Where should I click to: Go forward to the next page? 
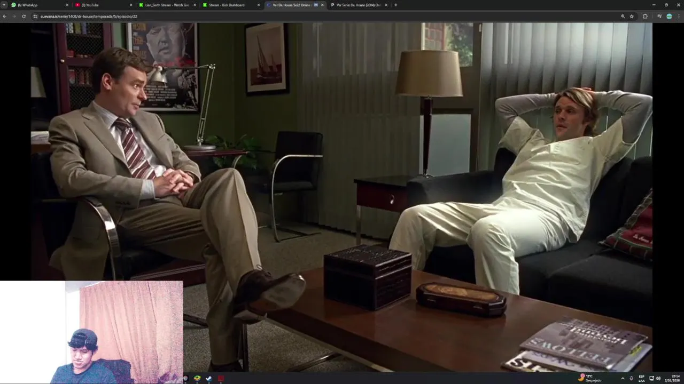[x=14, y=17]
